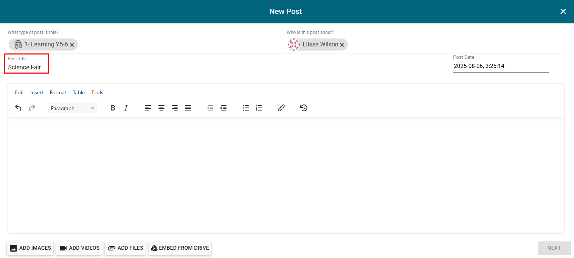The width and height of the screenshot is (574, 258).
Task: Align text to the right
Action: pyautogui.click(x=175, y=108)
